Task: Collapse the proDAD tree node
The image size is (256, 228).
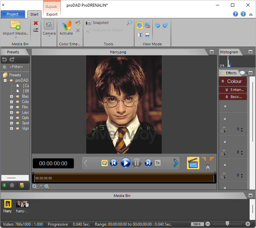Action: point(5,80)
